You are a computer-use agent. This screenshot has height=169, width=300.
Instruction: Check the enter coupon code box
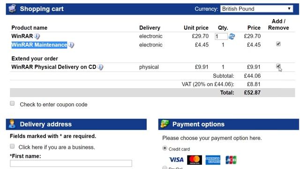pos(12,103)
